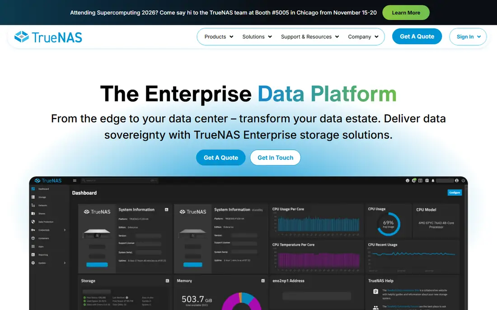Click the 'Storage' widget title
Image resolution: width=497 pixels, height=310 pixels.
88,281
